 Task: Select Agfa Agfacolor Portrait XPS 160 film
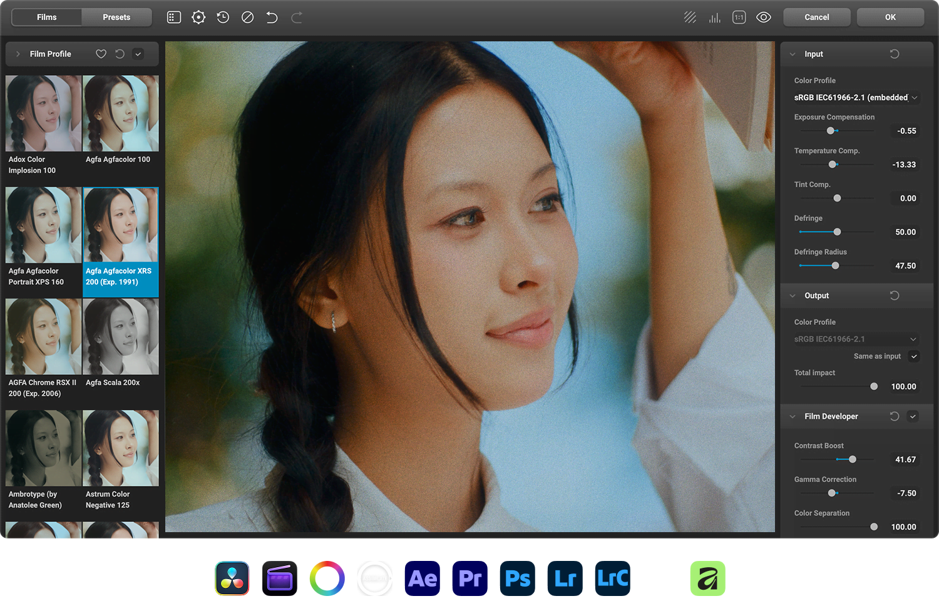click(43, 238)
